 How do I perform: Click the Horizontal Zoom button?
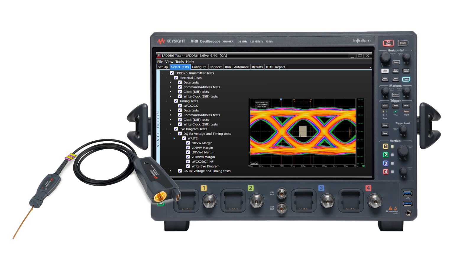point(396,62)
